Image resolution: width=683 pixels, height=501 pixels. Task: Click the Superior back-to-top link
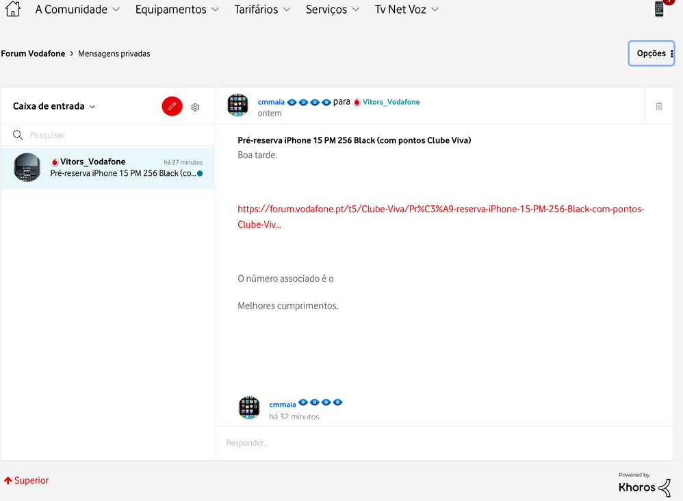tap(27, 480)
